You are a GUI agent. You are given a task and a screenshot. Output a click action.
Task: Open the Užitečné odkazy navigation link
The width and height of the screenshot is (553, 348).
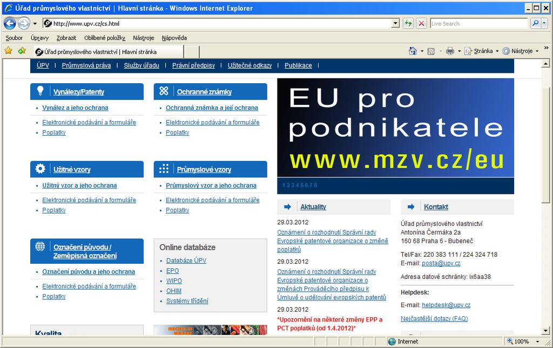coord(249,65)
